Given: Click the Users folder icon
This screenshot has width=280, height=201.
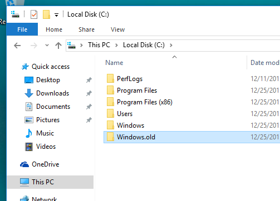Looking at the screenshot, I should pos(110,113).
